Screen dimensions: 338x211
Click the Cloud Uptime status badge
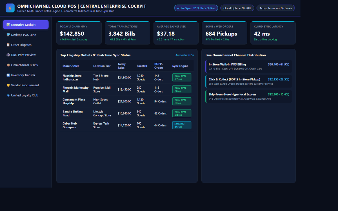pyautogui.click(x=237, y=8)
